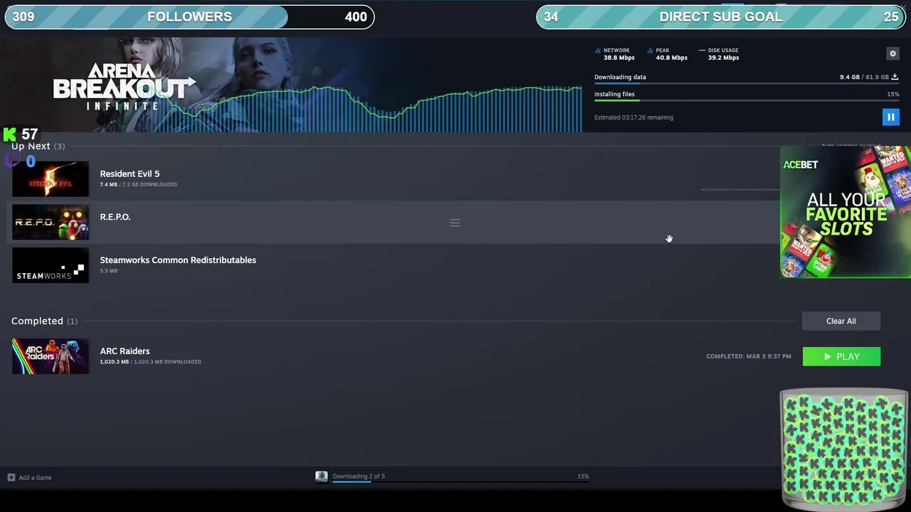911x512 pixels.
Task: Click the 9.4 GB downloaded value
Action: [849, 77]
